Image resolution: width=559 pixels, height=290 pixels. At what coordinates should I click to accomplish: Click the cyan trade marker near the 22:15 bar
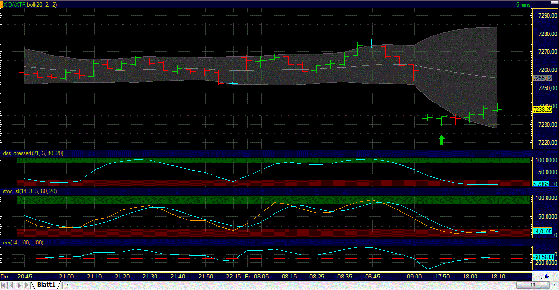tap(233, 82)
